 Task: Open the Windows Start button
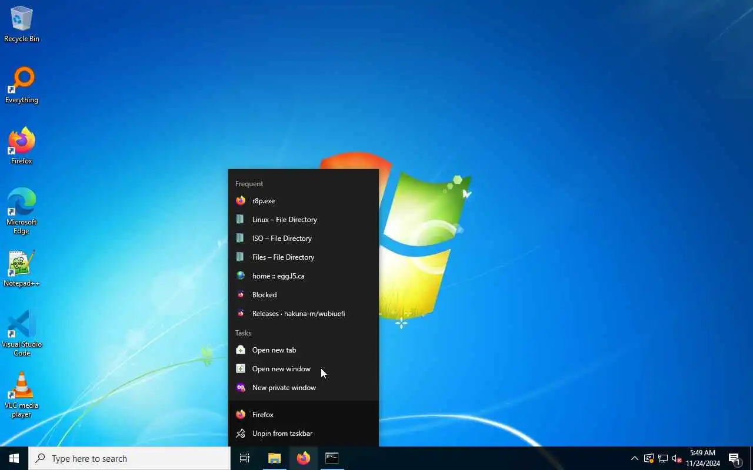(14, 458)
